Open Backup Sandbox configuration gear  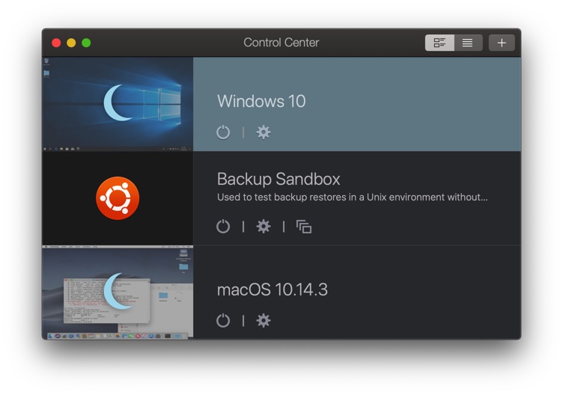[x=264, y=227]
